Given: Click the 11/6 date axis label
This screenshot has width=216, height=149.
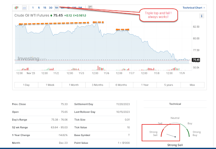Looking at the screenshot, I should point(106,73).
